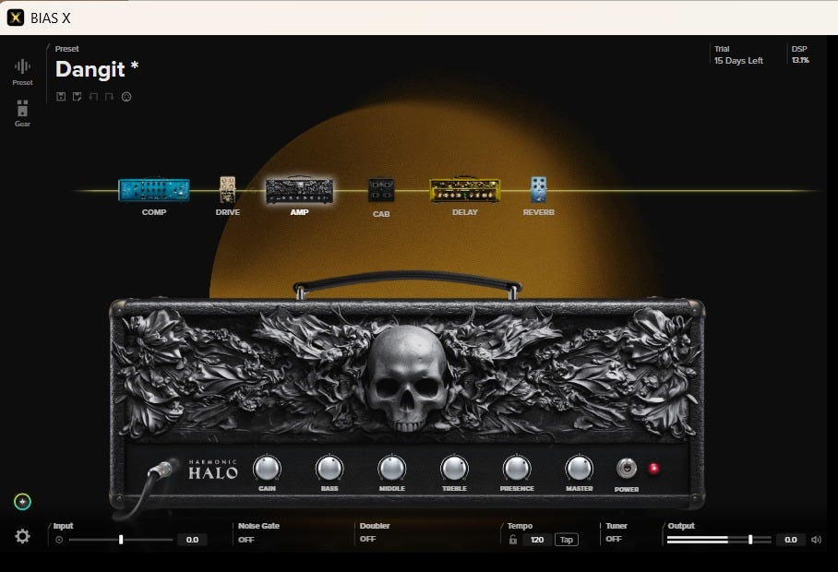
Task: Select the AMP head in signal chain
Action: (299, 190)
